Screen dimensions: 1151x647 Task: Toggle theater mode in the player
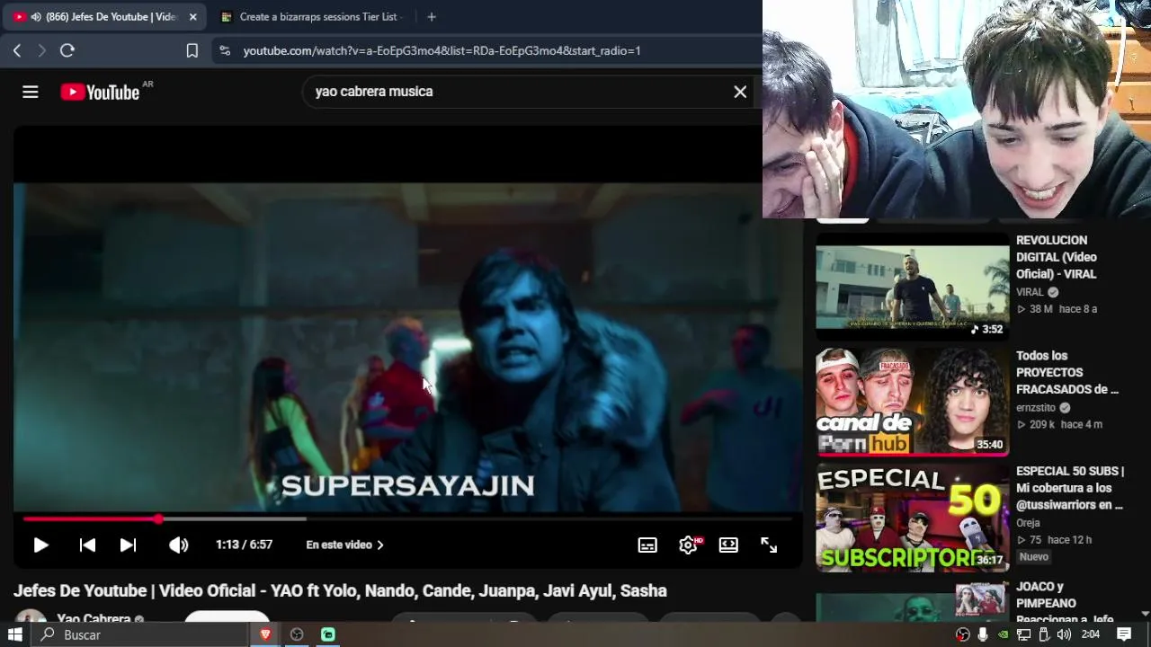pyautogui.click(x=728, y=545)
